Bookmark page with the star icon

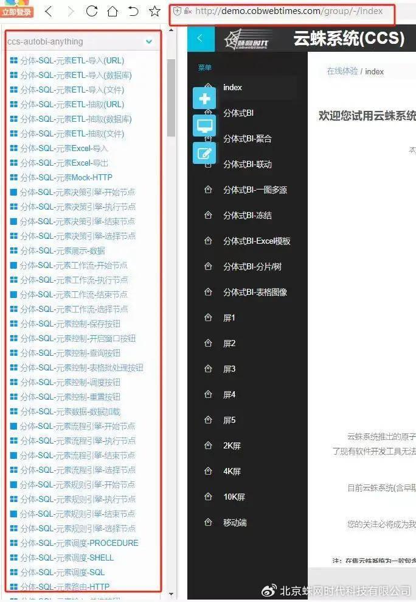pyautogui.click(x=154, y=11)
